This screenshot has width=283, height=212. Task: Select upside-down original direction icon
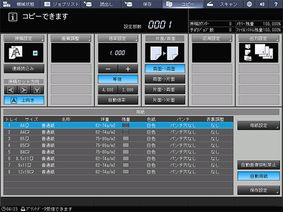[37, 90]
